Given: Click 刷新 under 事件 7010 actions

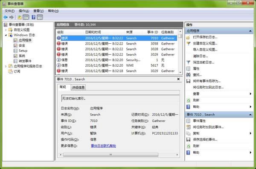Looking at the screenshot, I should pos(196,146).
